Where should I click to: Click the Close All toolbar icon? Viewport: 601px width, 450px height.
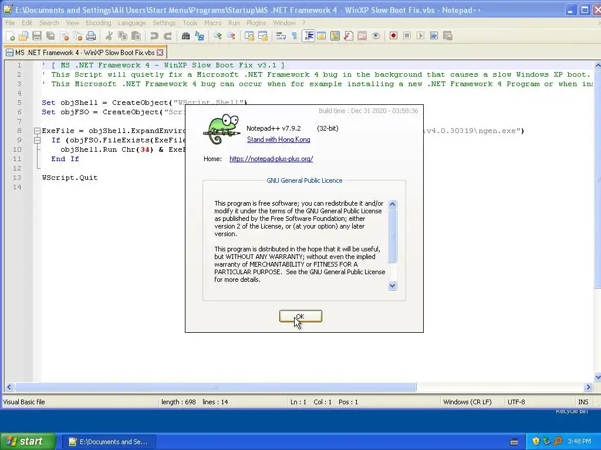pyautogui.click(x=77, y=36)
